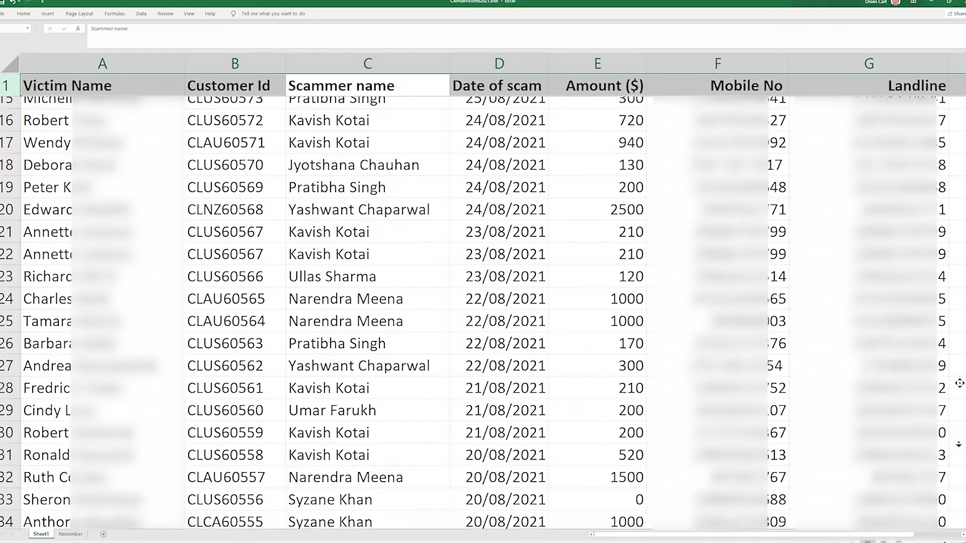Click the Share icon at top right
This screenshot has height=543, width=966.
point(950,14)
